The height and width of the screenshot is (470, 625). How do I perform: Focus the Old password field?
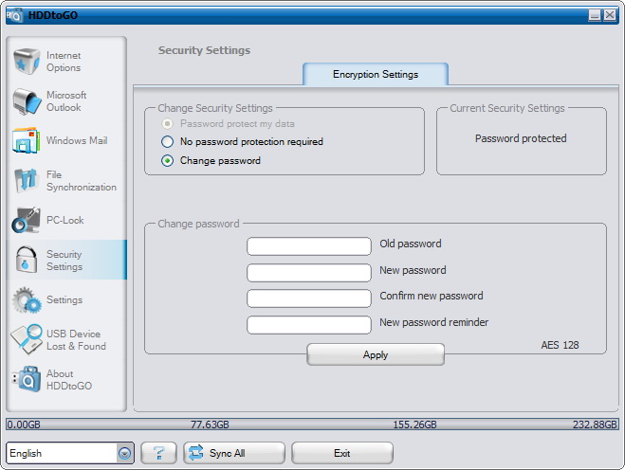[x=309, y=246]
